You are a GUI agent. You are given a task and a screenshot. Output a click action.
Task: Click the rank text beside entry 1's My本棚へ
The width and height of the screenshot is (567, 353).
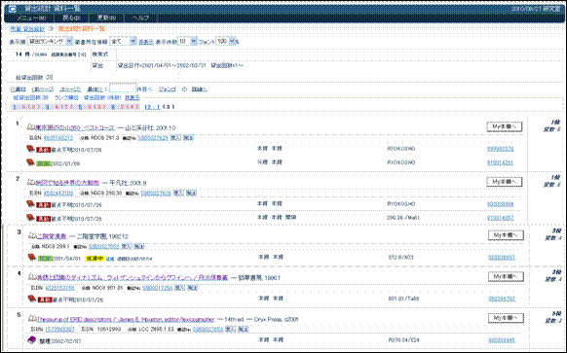[x=555, y=122]
